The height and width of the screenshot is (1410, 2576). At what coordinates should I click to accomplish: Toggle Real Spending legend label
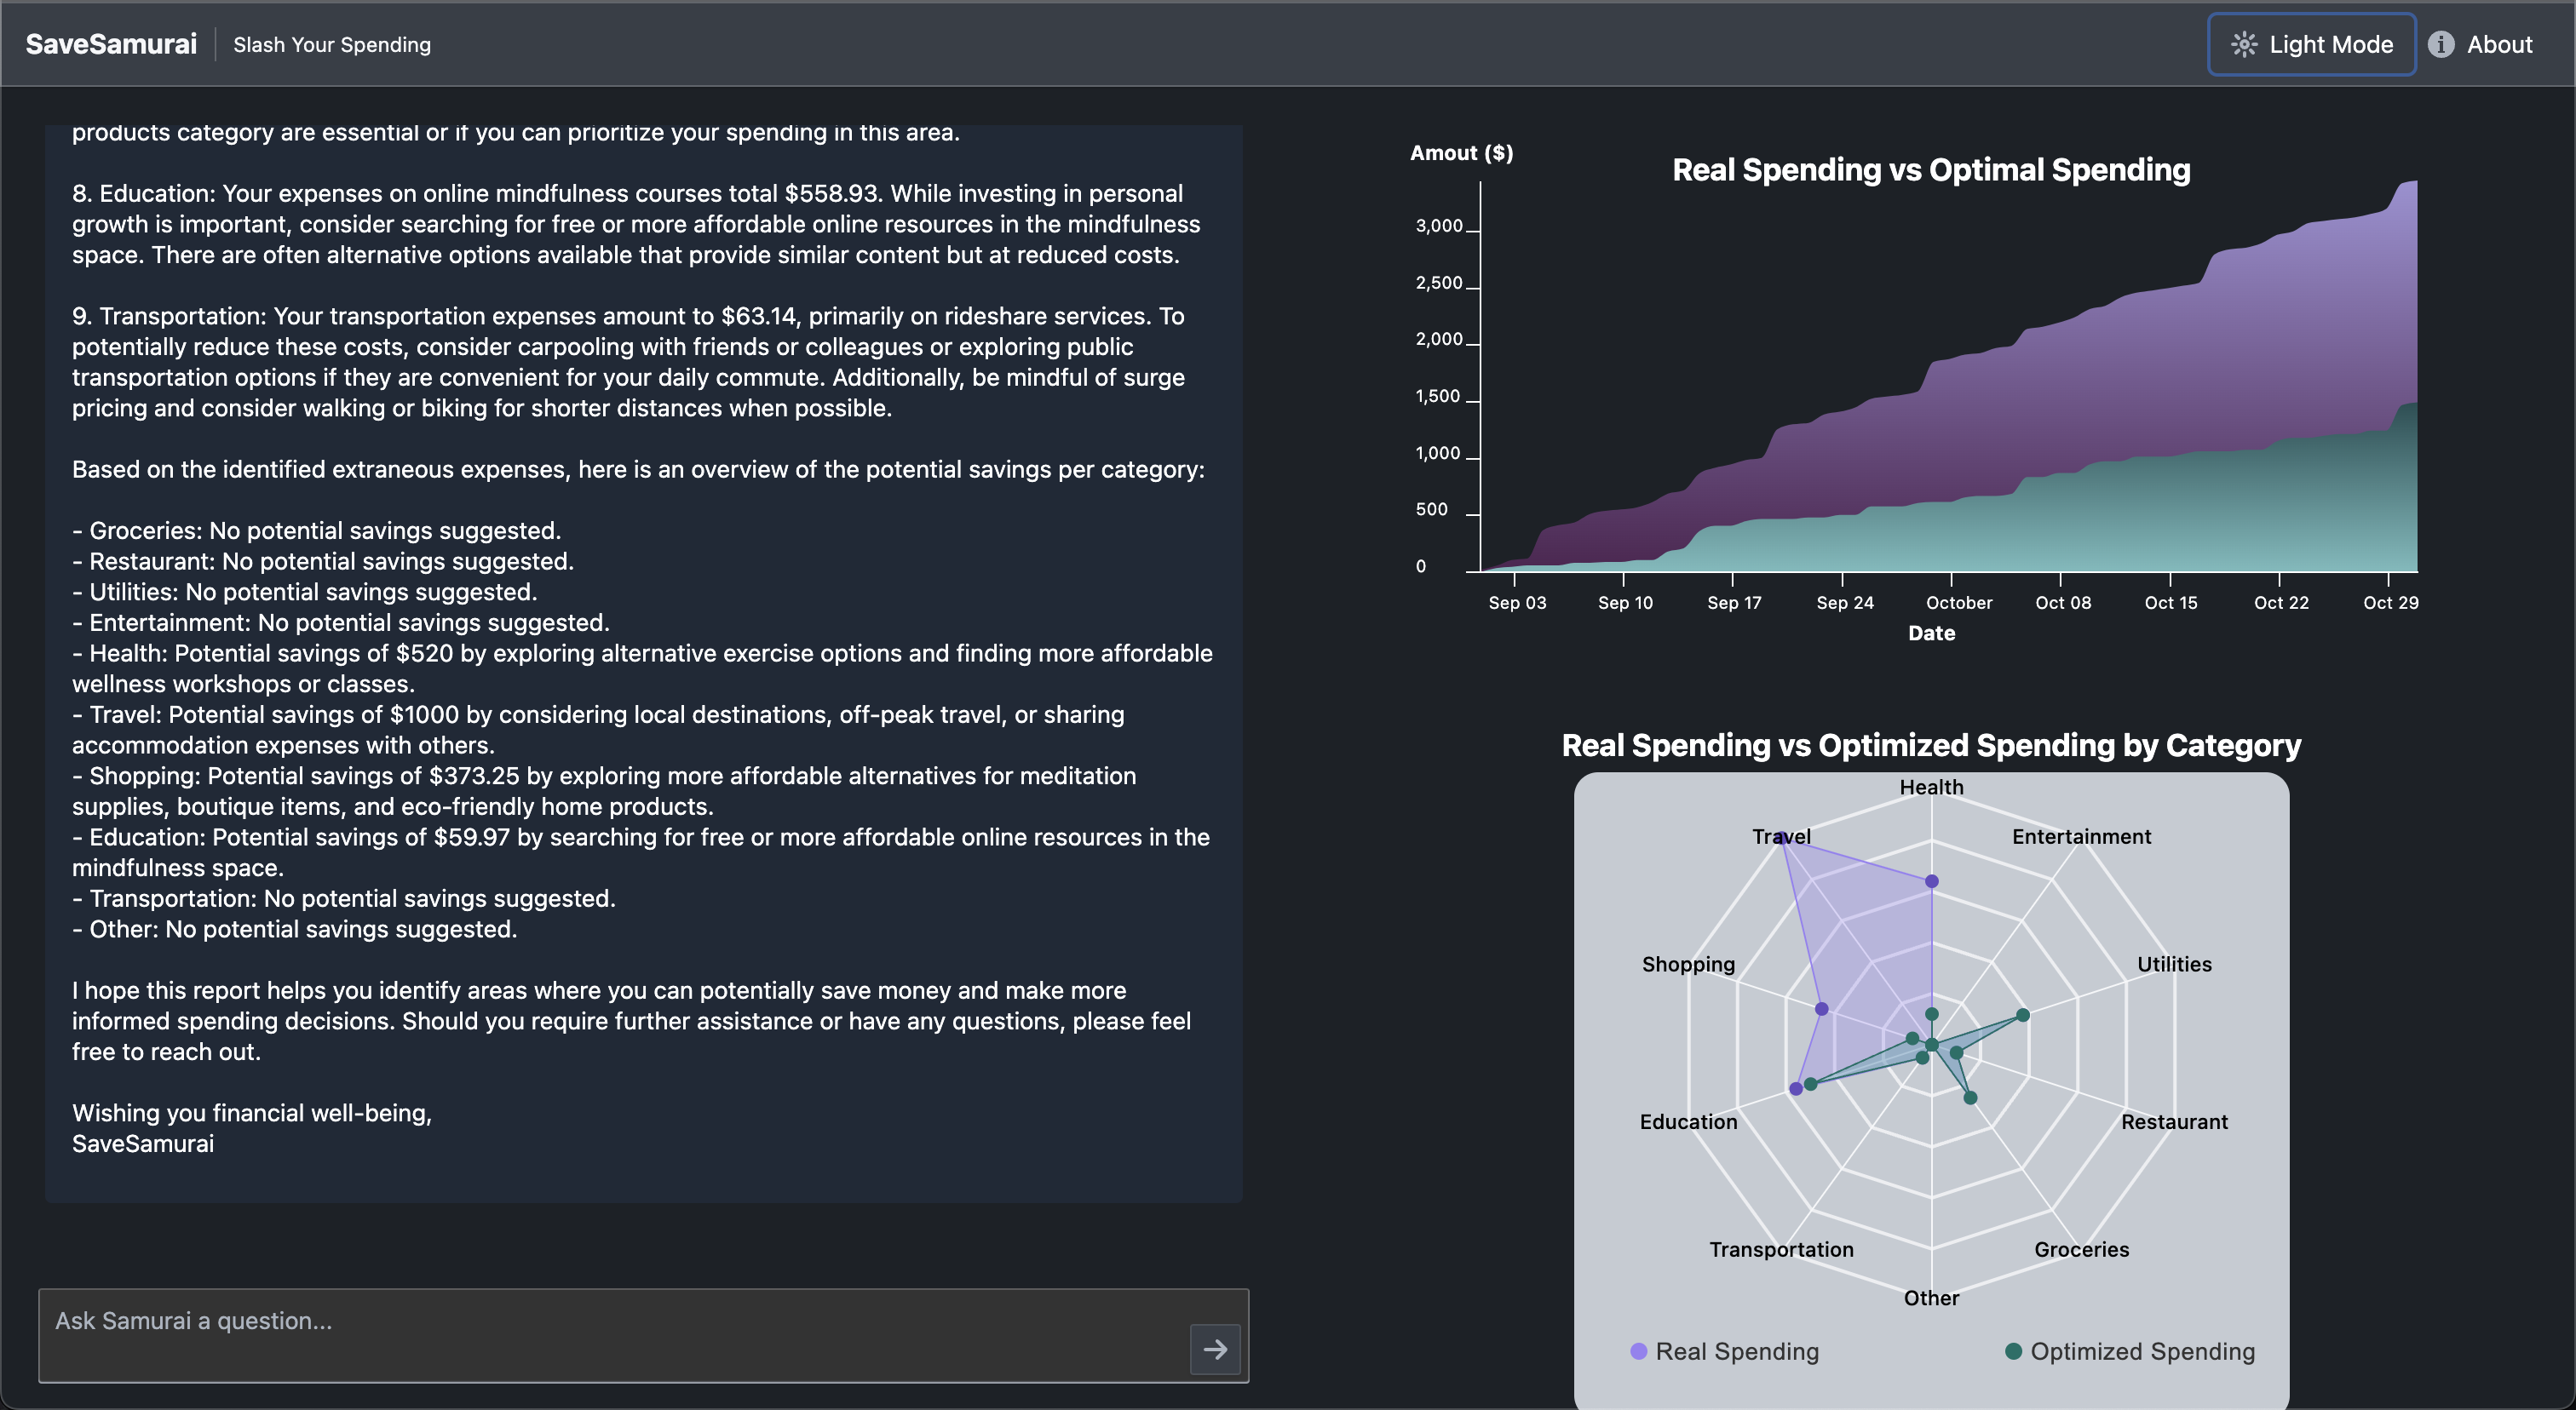coord(1737,1351)
